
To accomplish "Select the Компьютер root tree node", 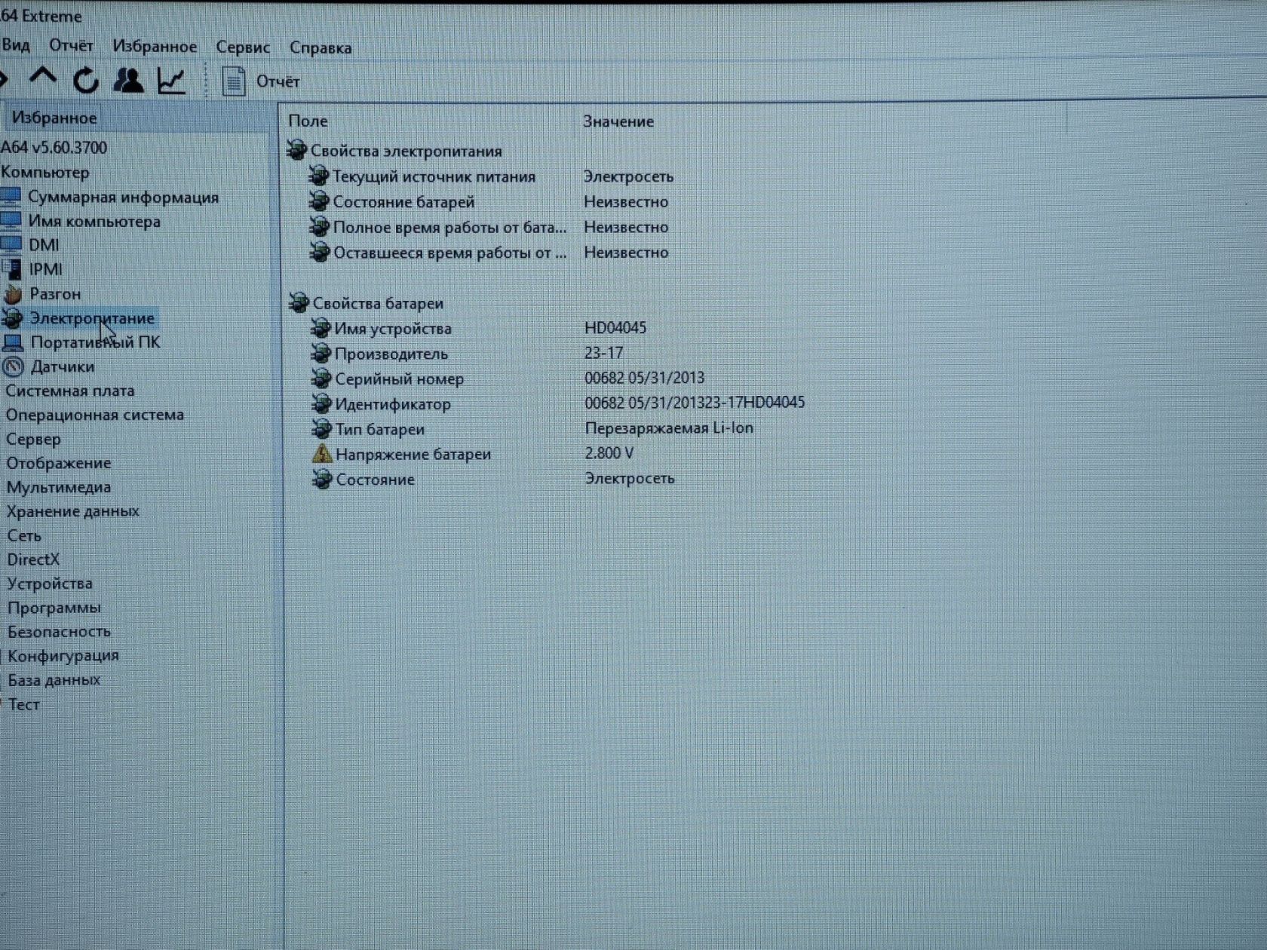I will [45, 173].
